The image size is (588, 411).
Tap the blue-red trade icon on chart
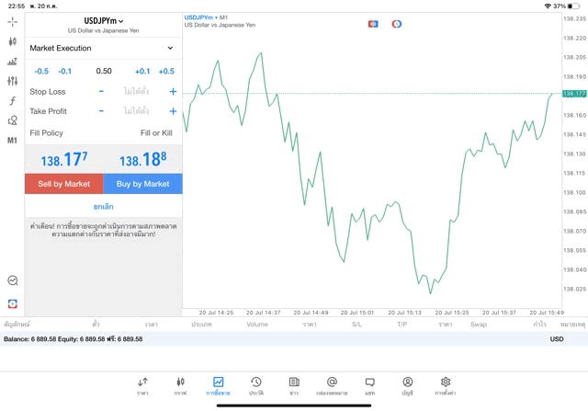pyautogui.click(x=373, y=24)
